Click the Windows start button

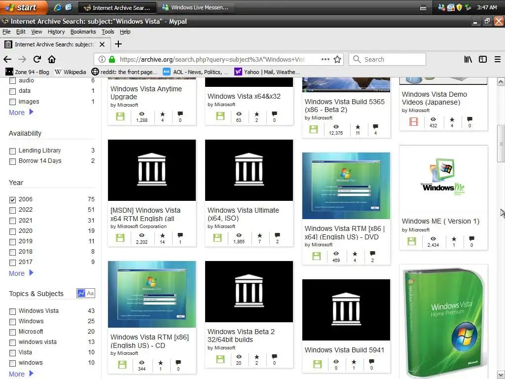[23, 7]
